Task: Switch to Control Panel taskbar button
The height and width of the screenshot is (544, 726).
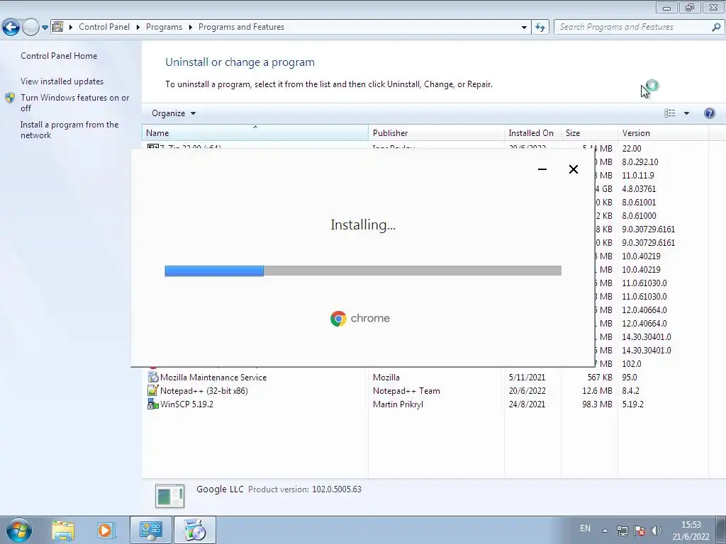Action: point(151,530)
